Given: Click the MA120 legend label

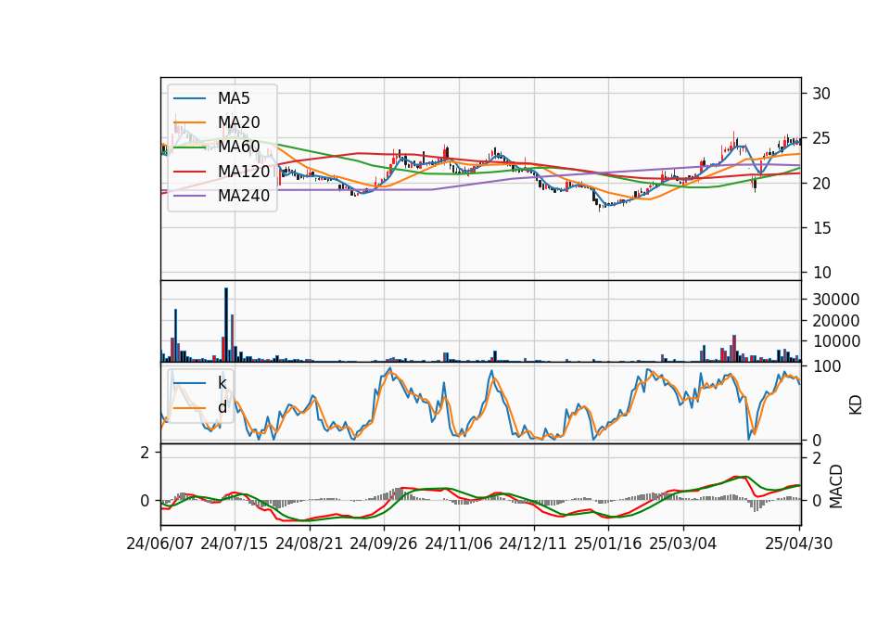Looking at the screenshot, I should (244, 171).
